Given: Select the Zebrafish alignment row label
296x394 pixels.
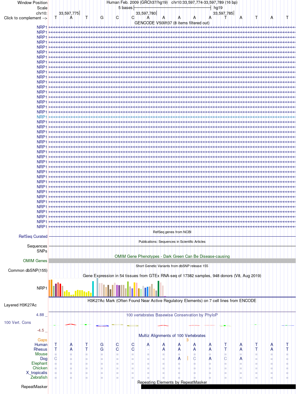Looking at the screenshot, I should click(39, 377).
